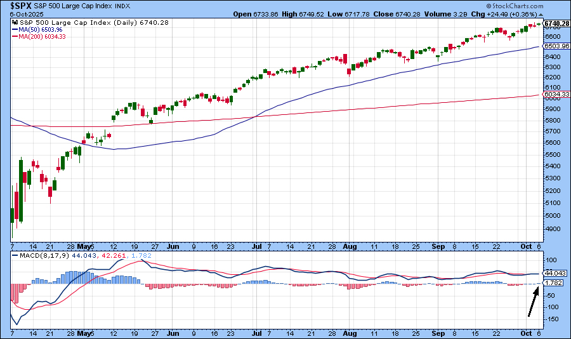
Task: Click the Jul label on the date axis
Action: pyautogui.click(x=257, y=244)
